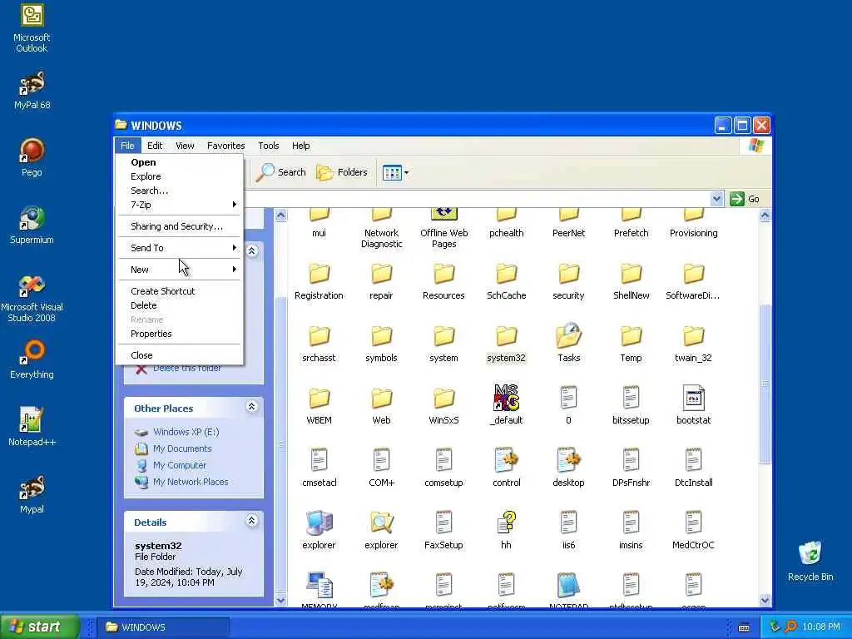Choose Search... from the File menu
The height and width of the screenshot is (639, 852).
click(x=180, y=191)
